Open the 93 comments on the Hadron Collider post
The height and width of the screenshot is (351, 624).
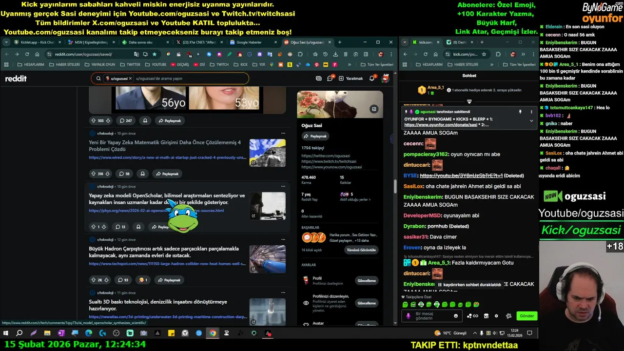122,280
